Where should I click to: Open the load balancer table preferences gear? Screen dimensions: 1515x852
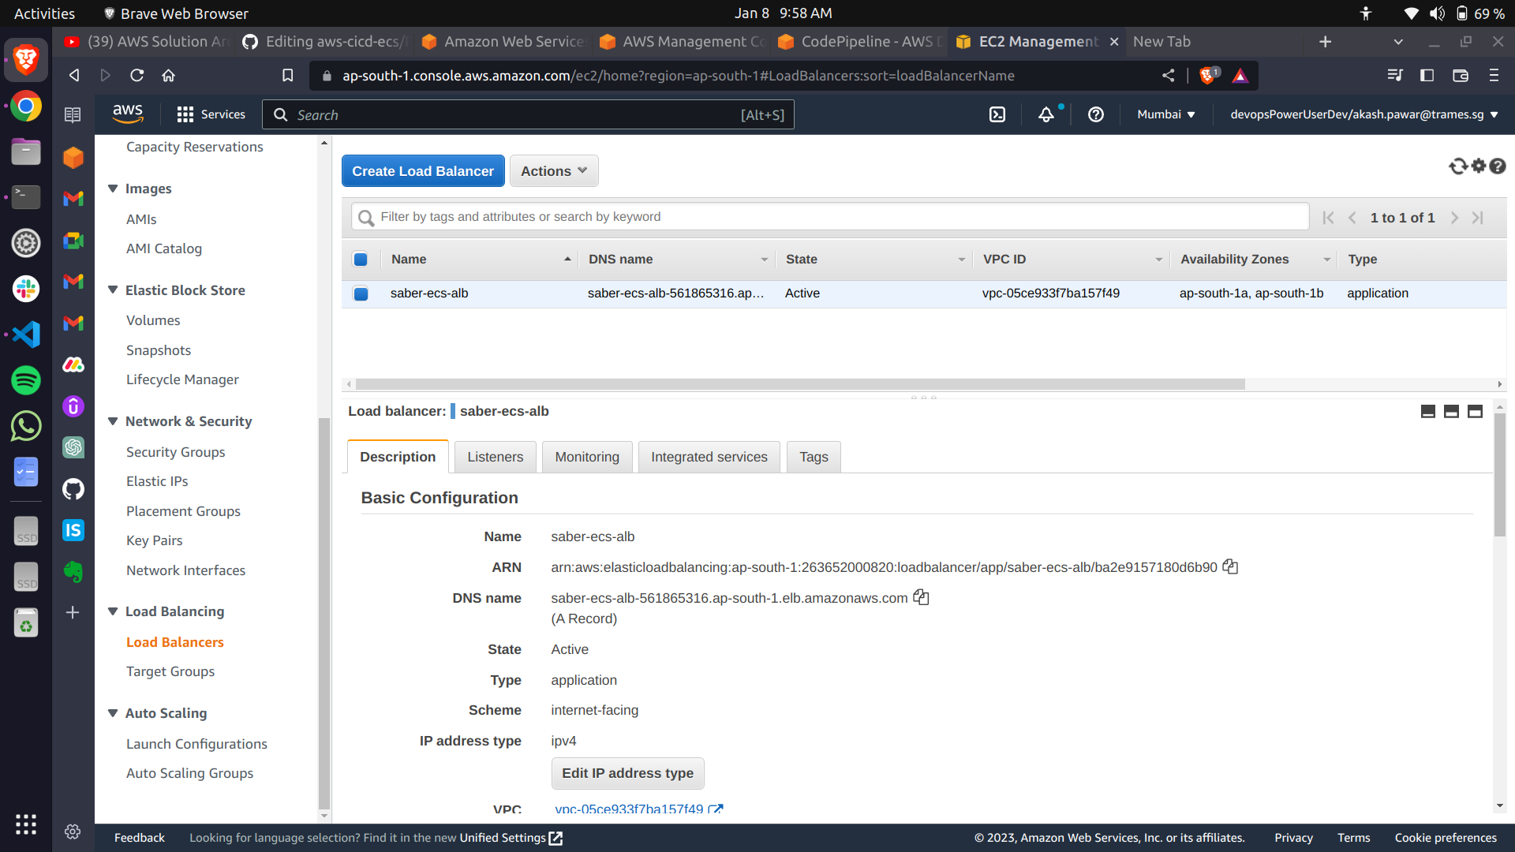point(1478,166)
